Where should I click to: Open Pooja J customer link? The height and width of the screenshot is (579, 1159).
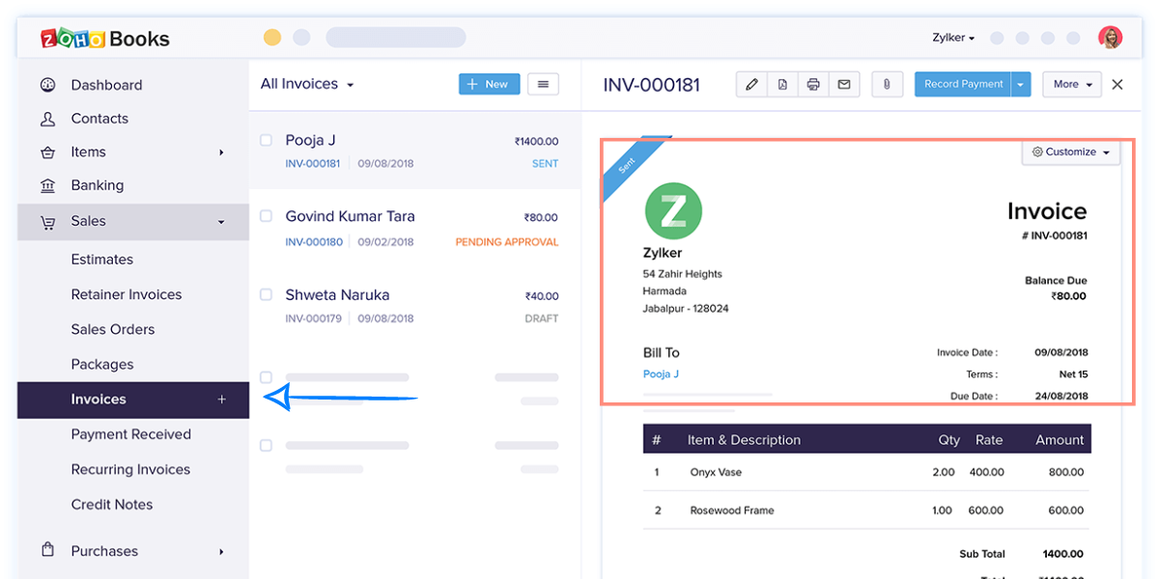tap(661, 374)
